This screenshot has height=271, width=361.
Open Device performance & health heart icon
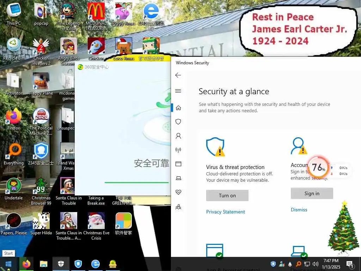click(178, 192)
